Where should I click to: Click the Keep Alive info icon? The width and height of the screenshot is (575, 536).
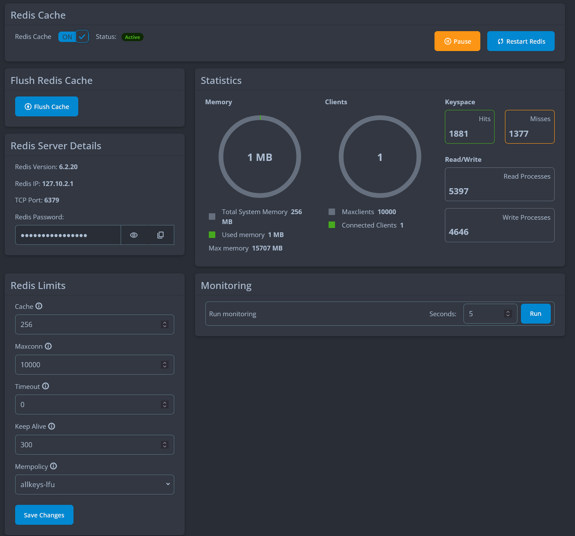pyautogui.click(x=51, y=426)
